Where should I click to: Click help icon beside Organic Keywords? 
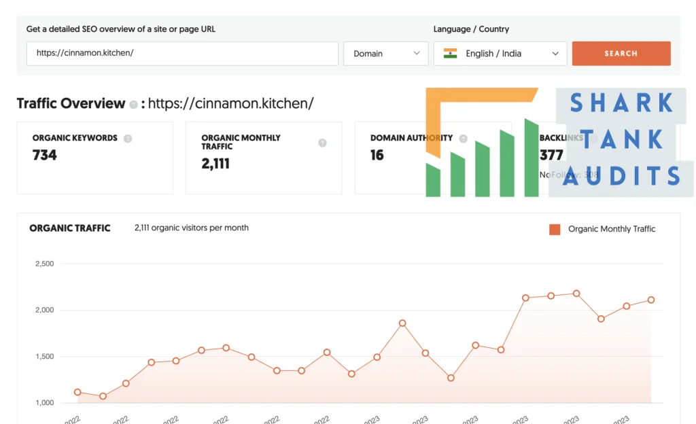[x=128, y=139]
